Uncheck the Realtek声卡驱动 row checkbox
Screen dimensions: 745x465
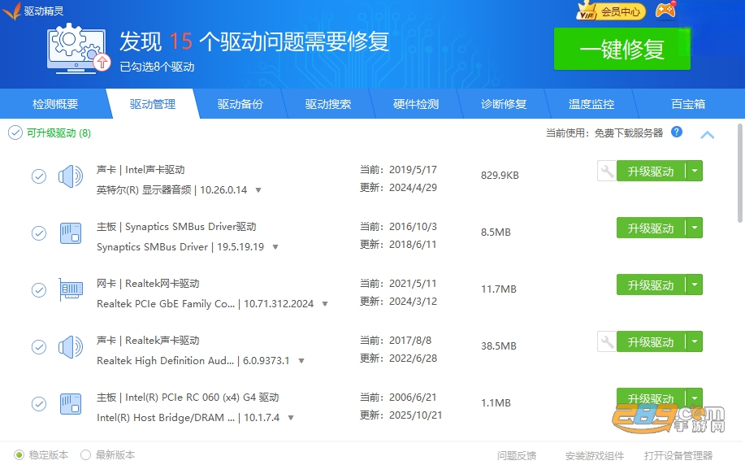[39, 347]
